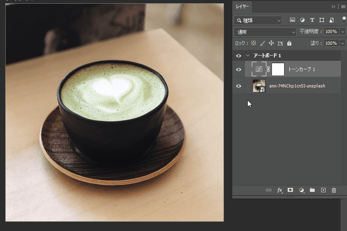Filter layers by adjustment layer type
347x231 pixels.
pos(302,20)
